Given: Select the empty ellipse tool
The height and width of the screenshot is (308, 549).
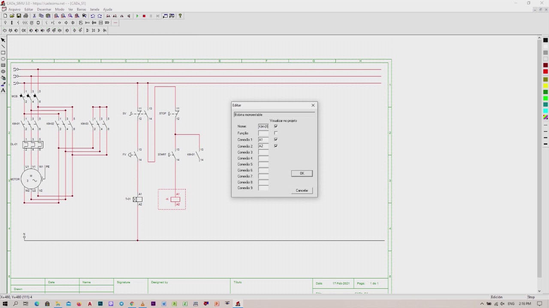Looking at the screenshot, I should click(3, 59).
